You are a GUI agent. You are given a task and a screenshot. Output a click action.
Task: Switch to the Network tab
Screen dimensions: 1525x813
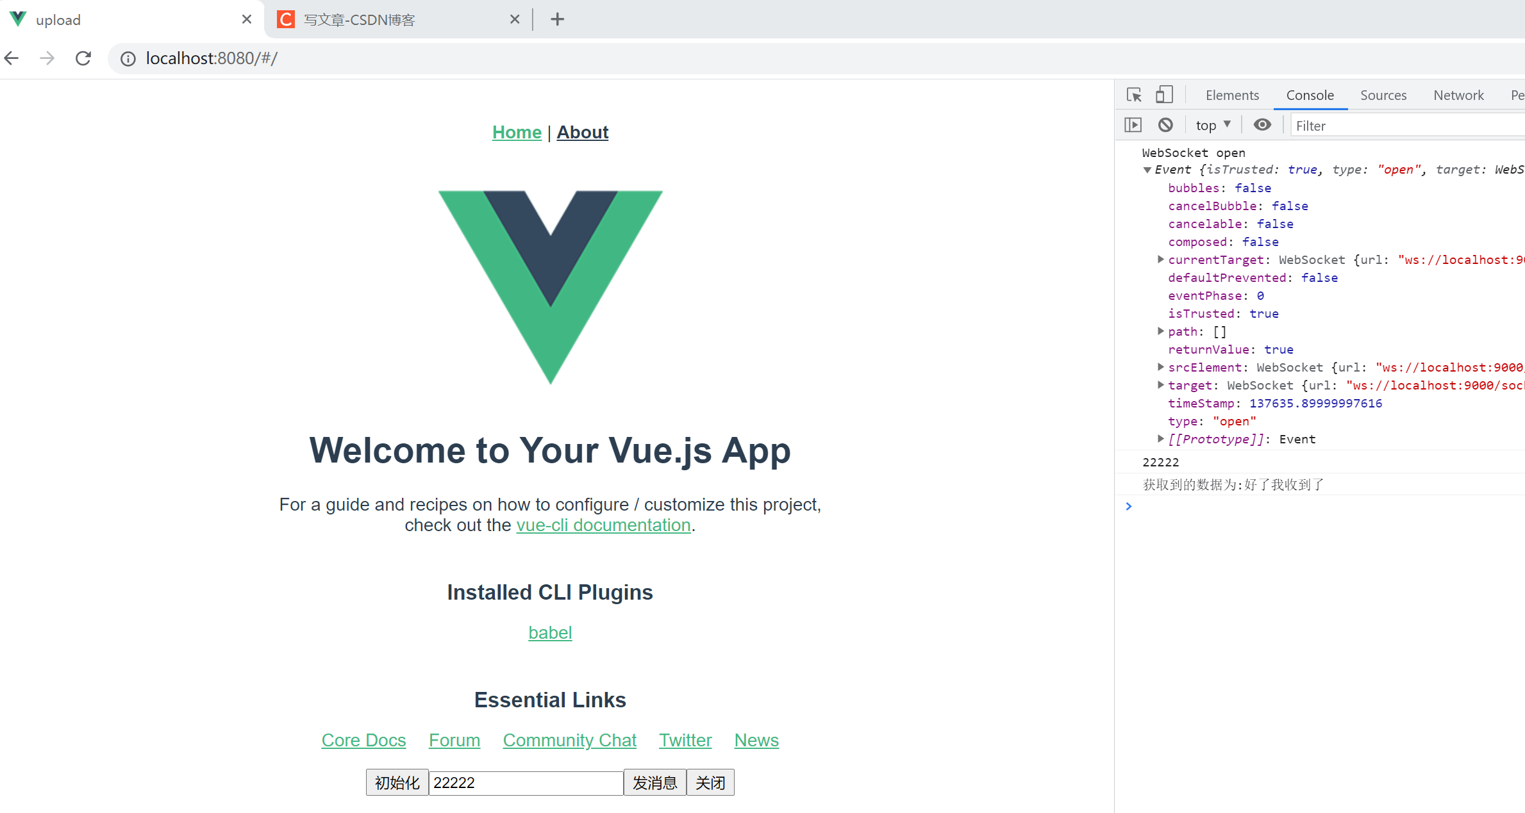point(1458,95)
